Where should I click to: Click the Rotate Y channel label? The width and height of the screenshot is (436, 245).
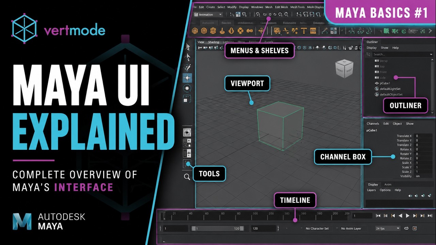pos(406,154)
